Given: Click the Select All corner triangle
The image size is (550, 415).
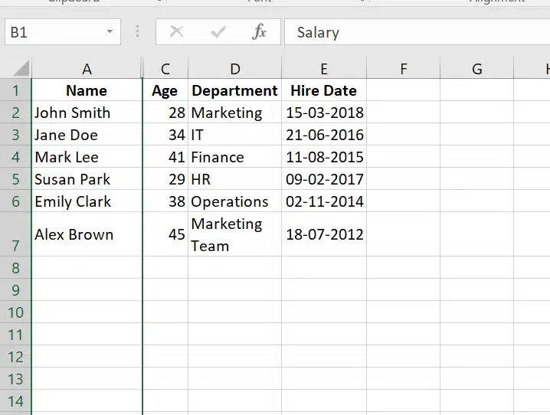Looking at the screenshot, I should tap(21, 68).
